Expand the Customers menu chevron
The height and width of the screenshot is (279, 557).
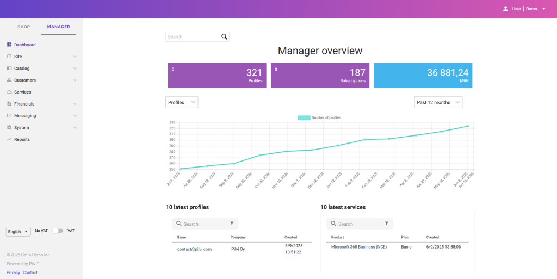(75, 80)
